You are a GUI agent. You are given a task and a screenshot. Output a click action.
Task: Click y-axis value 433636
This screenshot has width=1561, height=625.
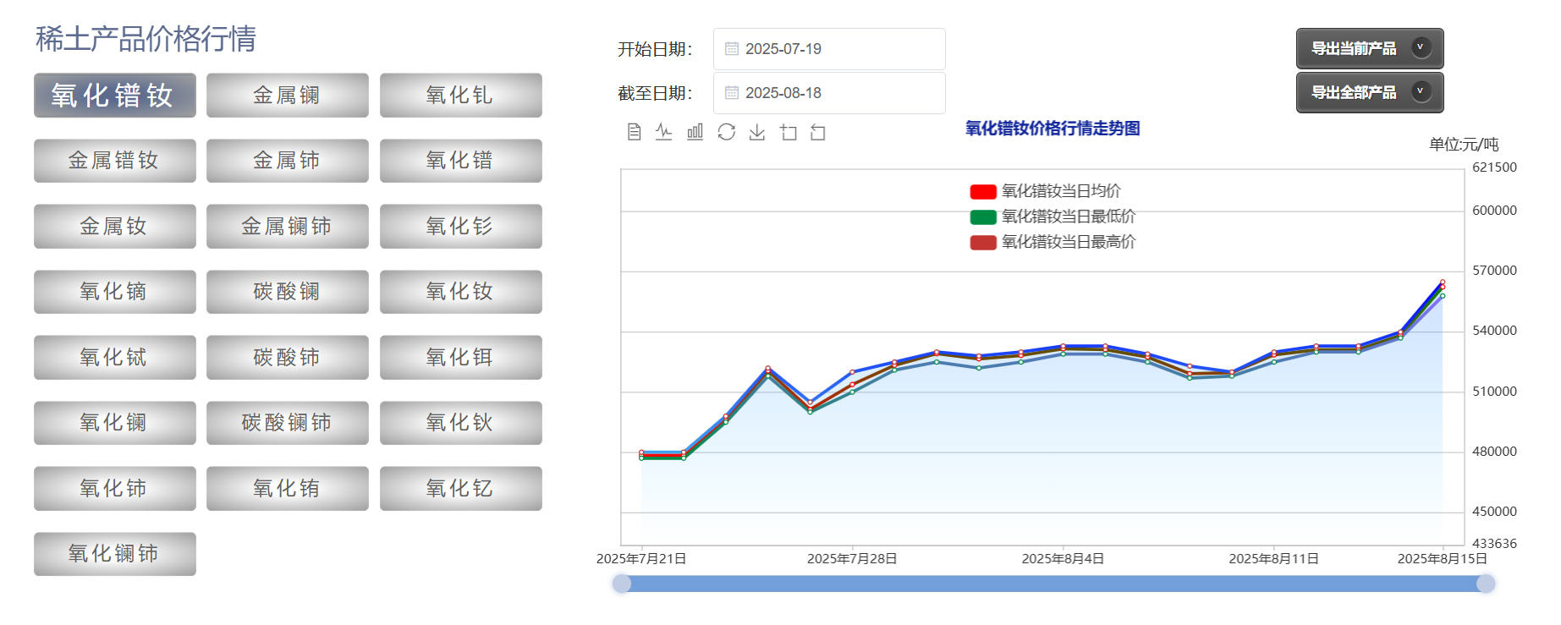pos(1494,544)
